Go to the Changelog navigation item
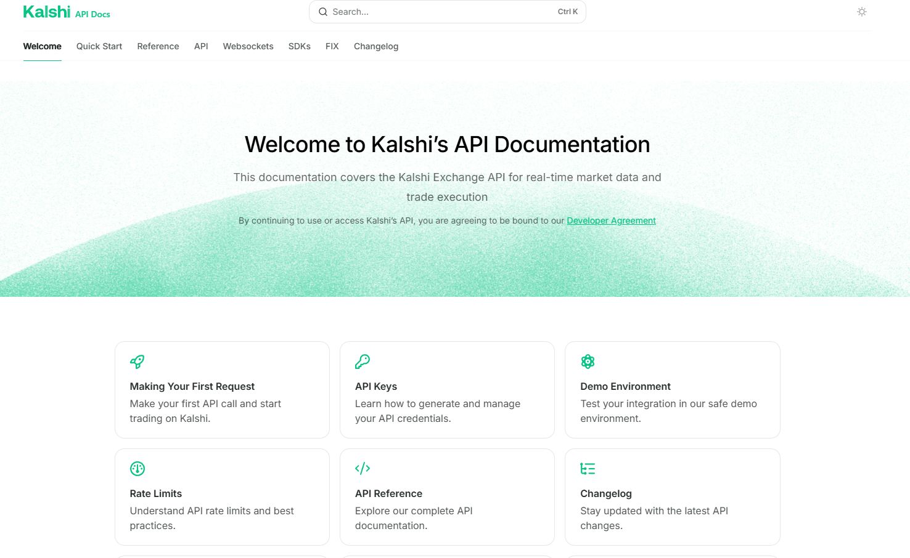The image size is (910, 558). [376, 46]
